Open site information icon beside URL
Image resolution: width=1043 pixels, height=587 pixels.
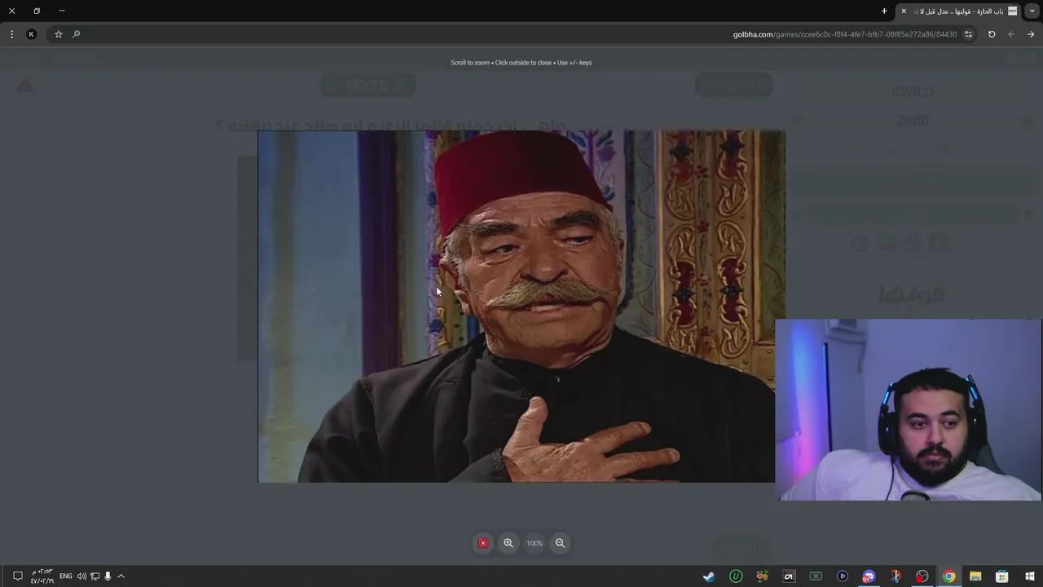coord(968,34)
